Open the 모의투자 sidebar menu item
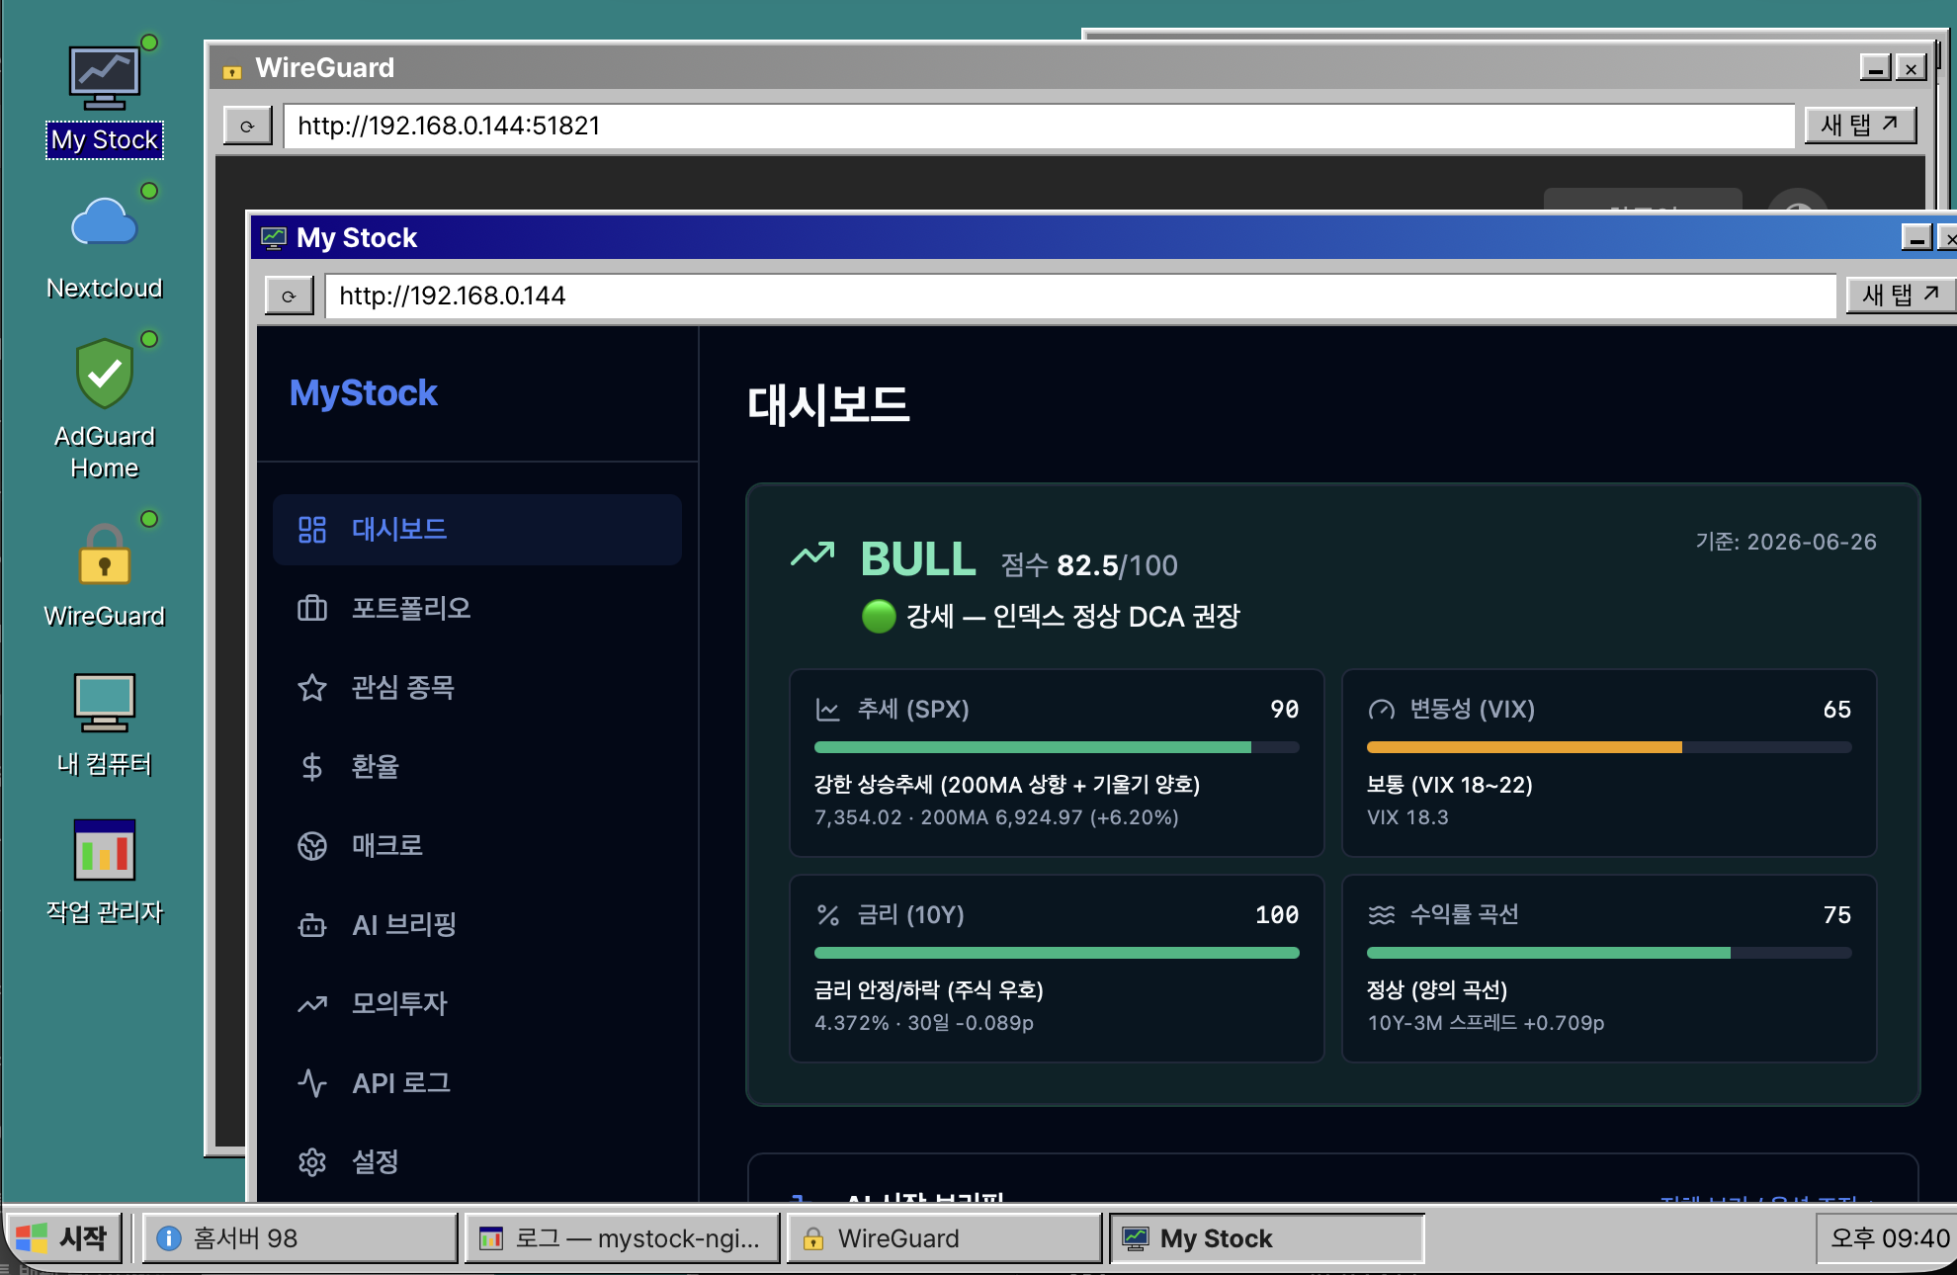 477,1004
